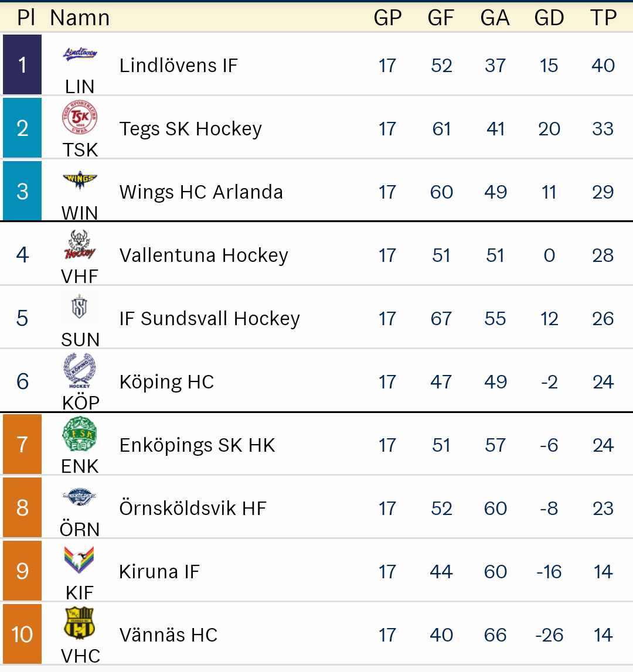Click the orange position 10 badge

pyautogui.click(x=22, y=634)
